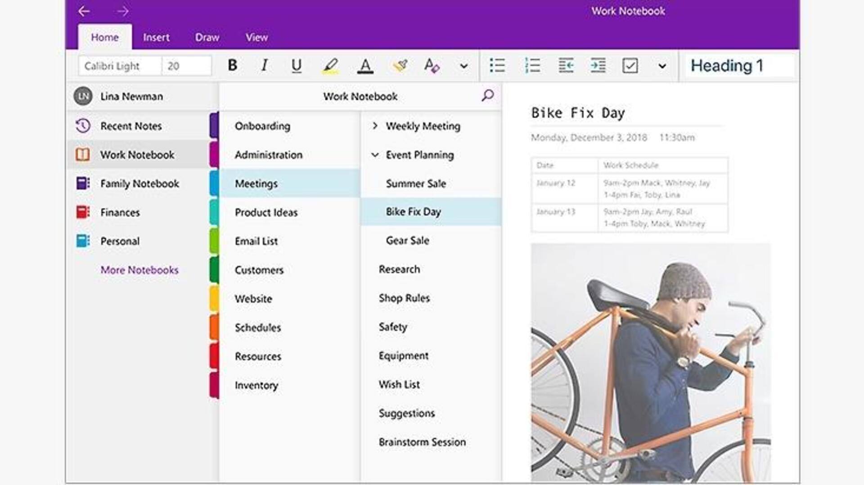Increase the indent
This screenshot has width=864, height=485.
[x=598, y=66]
